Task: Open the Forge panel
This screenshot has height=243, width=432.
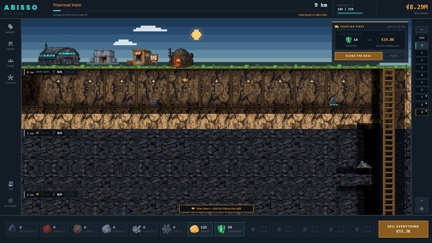Action: 10,45
